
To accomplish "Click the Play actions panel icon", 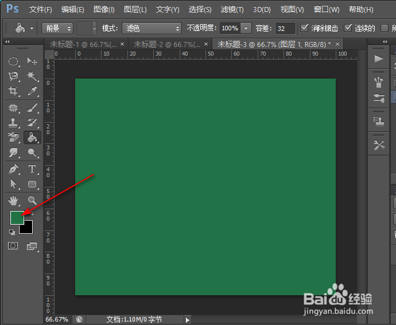I will [x=379, y=59].
